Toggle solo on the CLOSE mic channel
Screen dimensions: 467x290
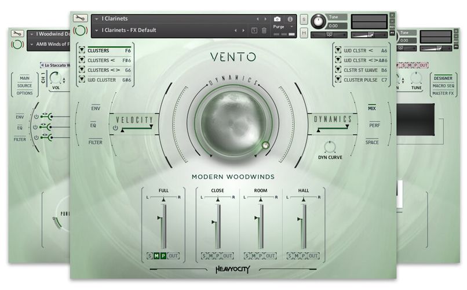204,256
